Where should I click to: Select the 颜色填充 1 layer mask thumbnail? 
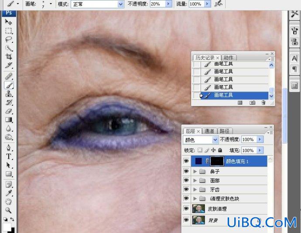pos(217,161)
